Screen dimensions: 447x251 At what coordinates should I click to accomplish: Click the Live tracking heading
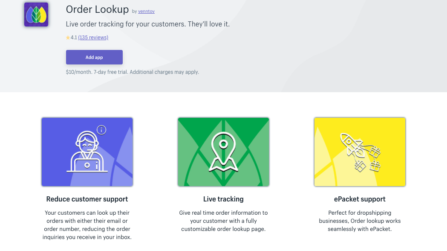[223, 199]
